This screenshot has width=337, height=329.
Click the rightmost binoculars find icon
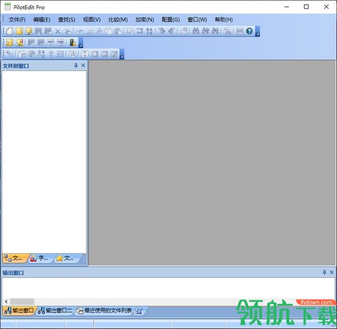215,31
